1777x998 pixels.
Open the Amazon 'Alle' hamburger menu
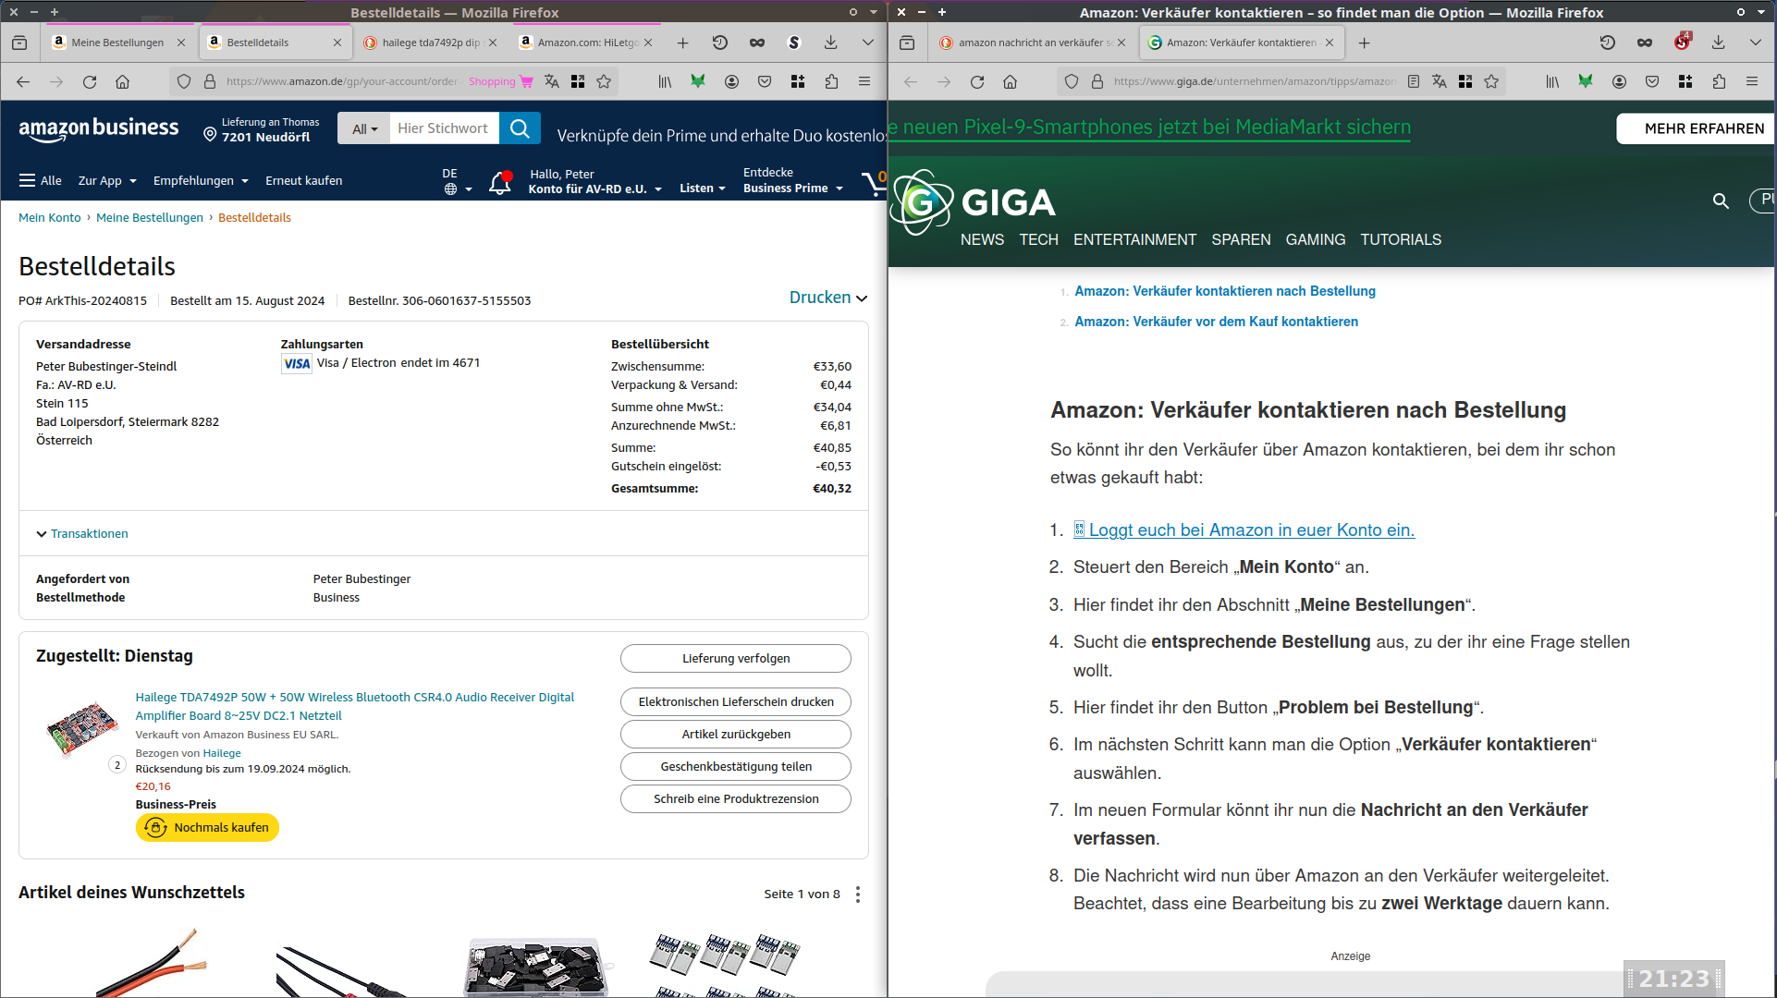click(x=41, y=180)
